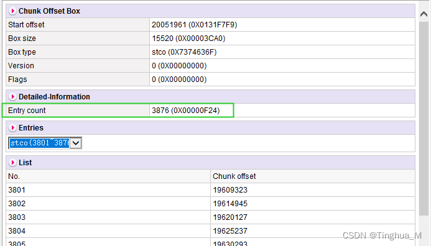Select the value 15520 (0X00003CA0)
The width and height of the screenshot is (431, 246).
(188, 39)
